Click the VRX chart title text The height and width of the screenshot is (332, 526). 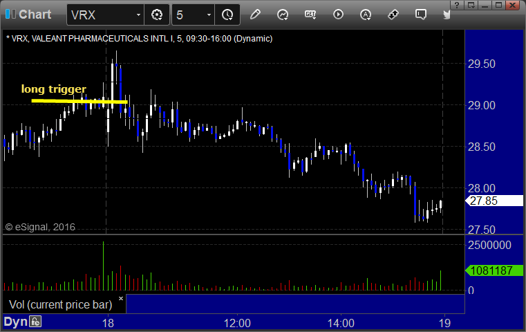coord(139,39)
